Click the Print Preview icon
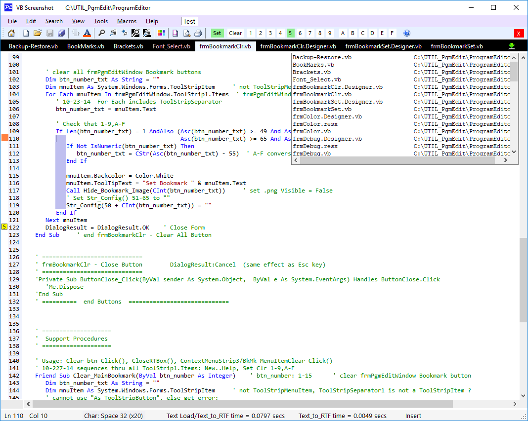Screen dimensions: 528x421 click(186, 33)
